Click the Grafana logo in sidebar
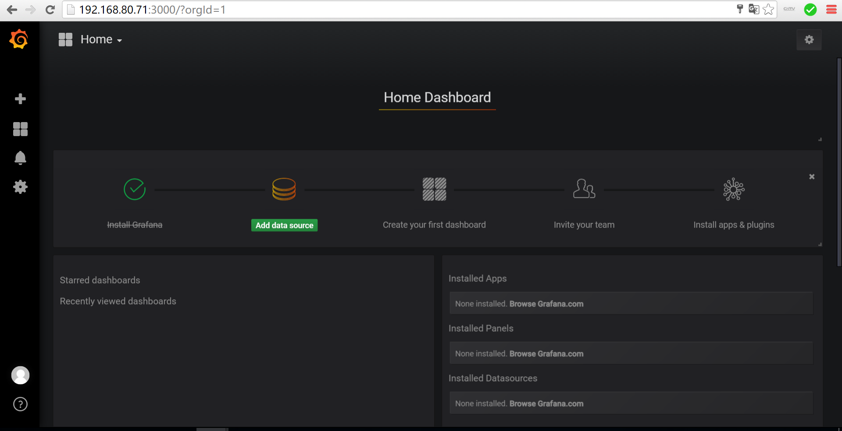 click(x=19, y=39)
